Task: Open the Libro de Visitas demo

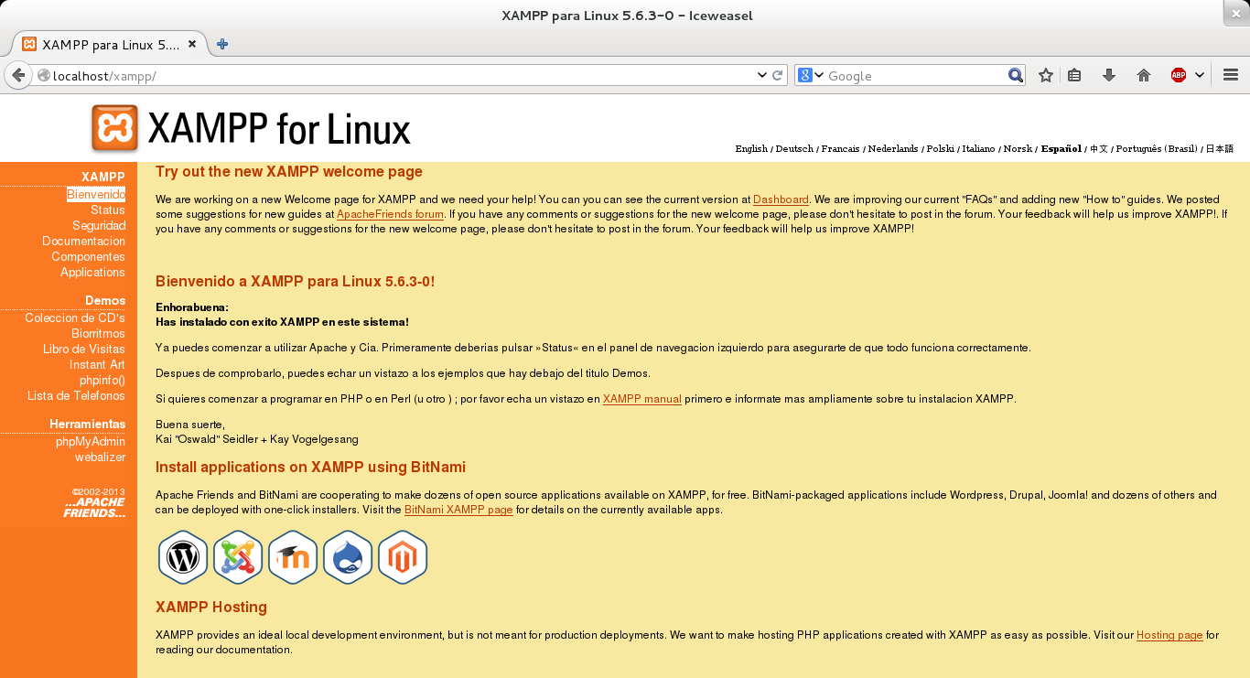Action: click(84, 350)
